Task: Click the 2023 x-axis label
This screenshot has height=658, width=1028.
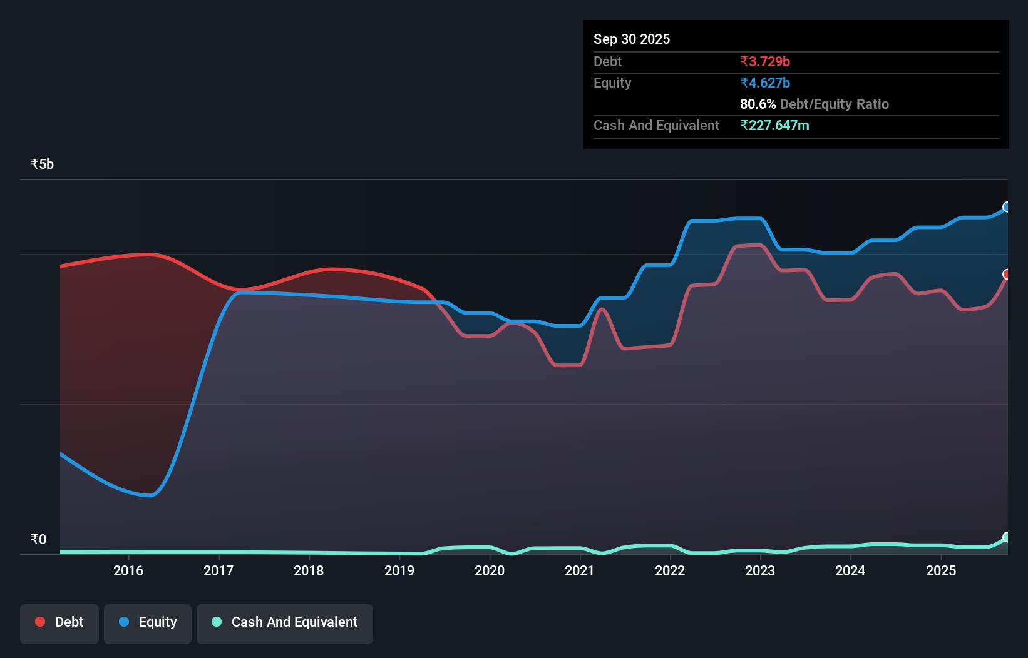Action: click(x=760, y=570)
